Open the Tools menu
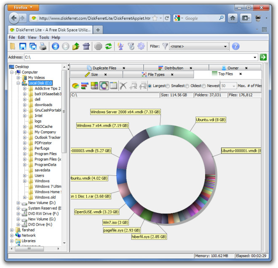 tap(44, 37)
